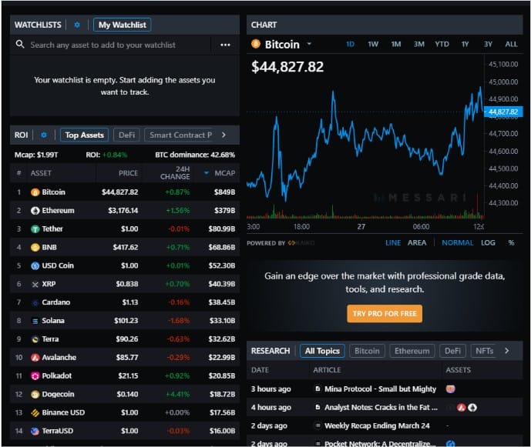Switch chart to LINE mode
531x447 pixels.
[393, 243]
